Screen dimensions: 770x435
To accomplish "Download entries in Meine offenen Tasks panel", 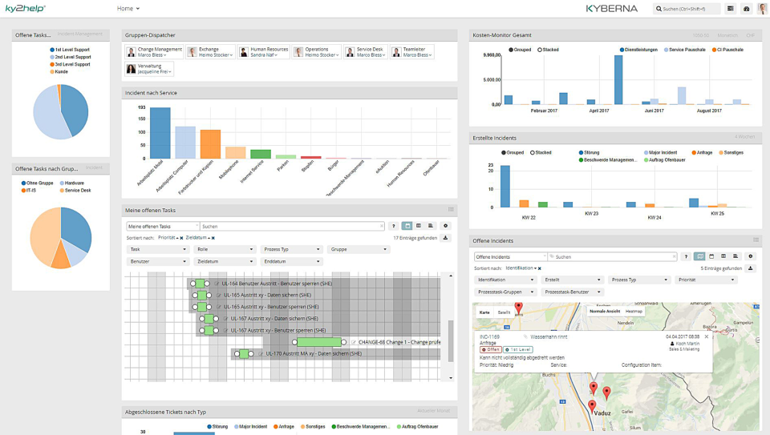I will 446,238.
